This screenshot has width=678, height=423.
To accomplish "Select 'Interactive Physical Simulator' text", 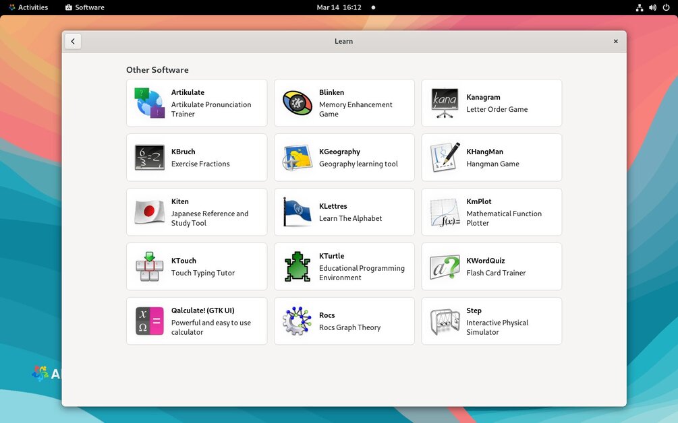I will (x=497, y=327).
